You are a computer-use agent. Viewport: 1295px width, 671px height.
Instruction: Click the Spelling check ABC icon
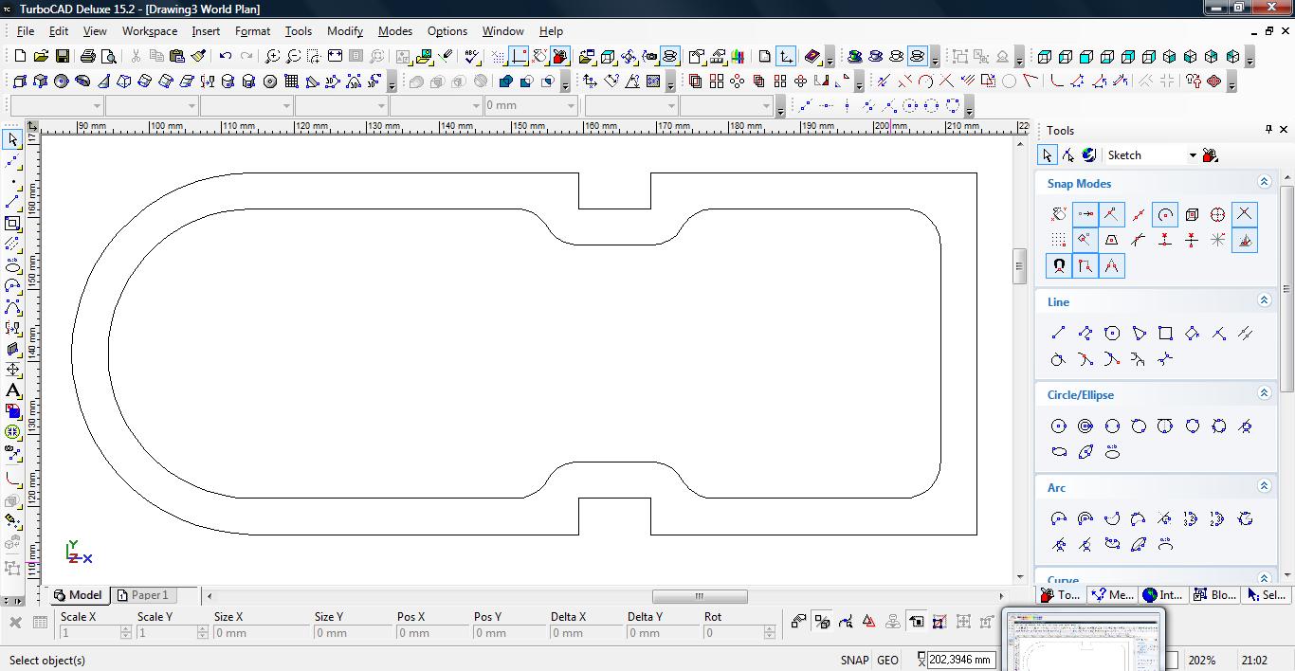tap(472, 57)
